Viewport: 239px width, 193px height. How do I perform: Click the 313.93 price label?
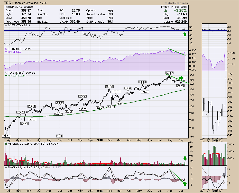click(127, 89)
